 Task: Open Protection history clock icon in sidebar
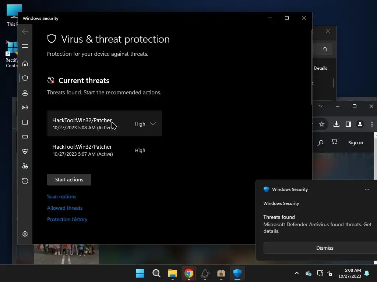point(25,181)
